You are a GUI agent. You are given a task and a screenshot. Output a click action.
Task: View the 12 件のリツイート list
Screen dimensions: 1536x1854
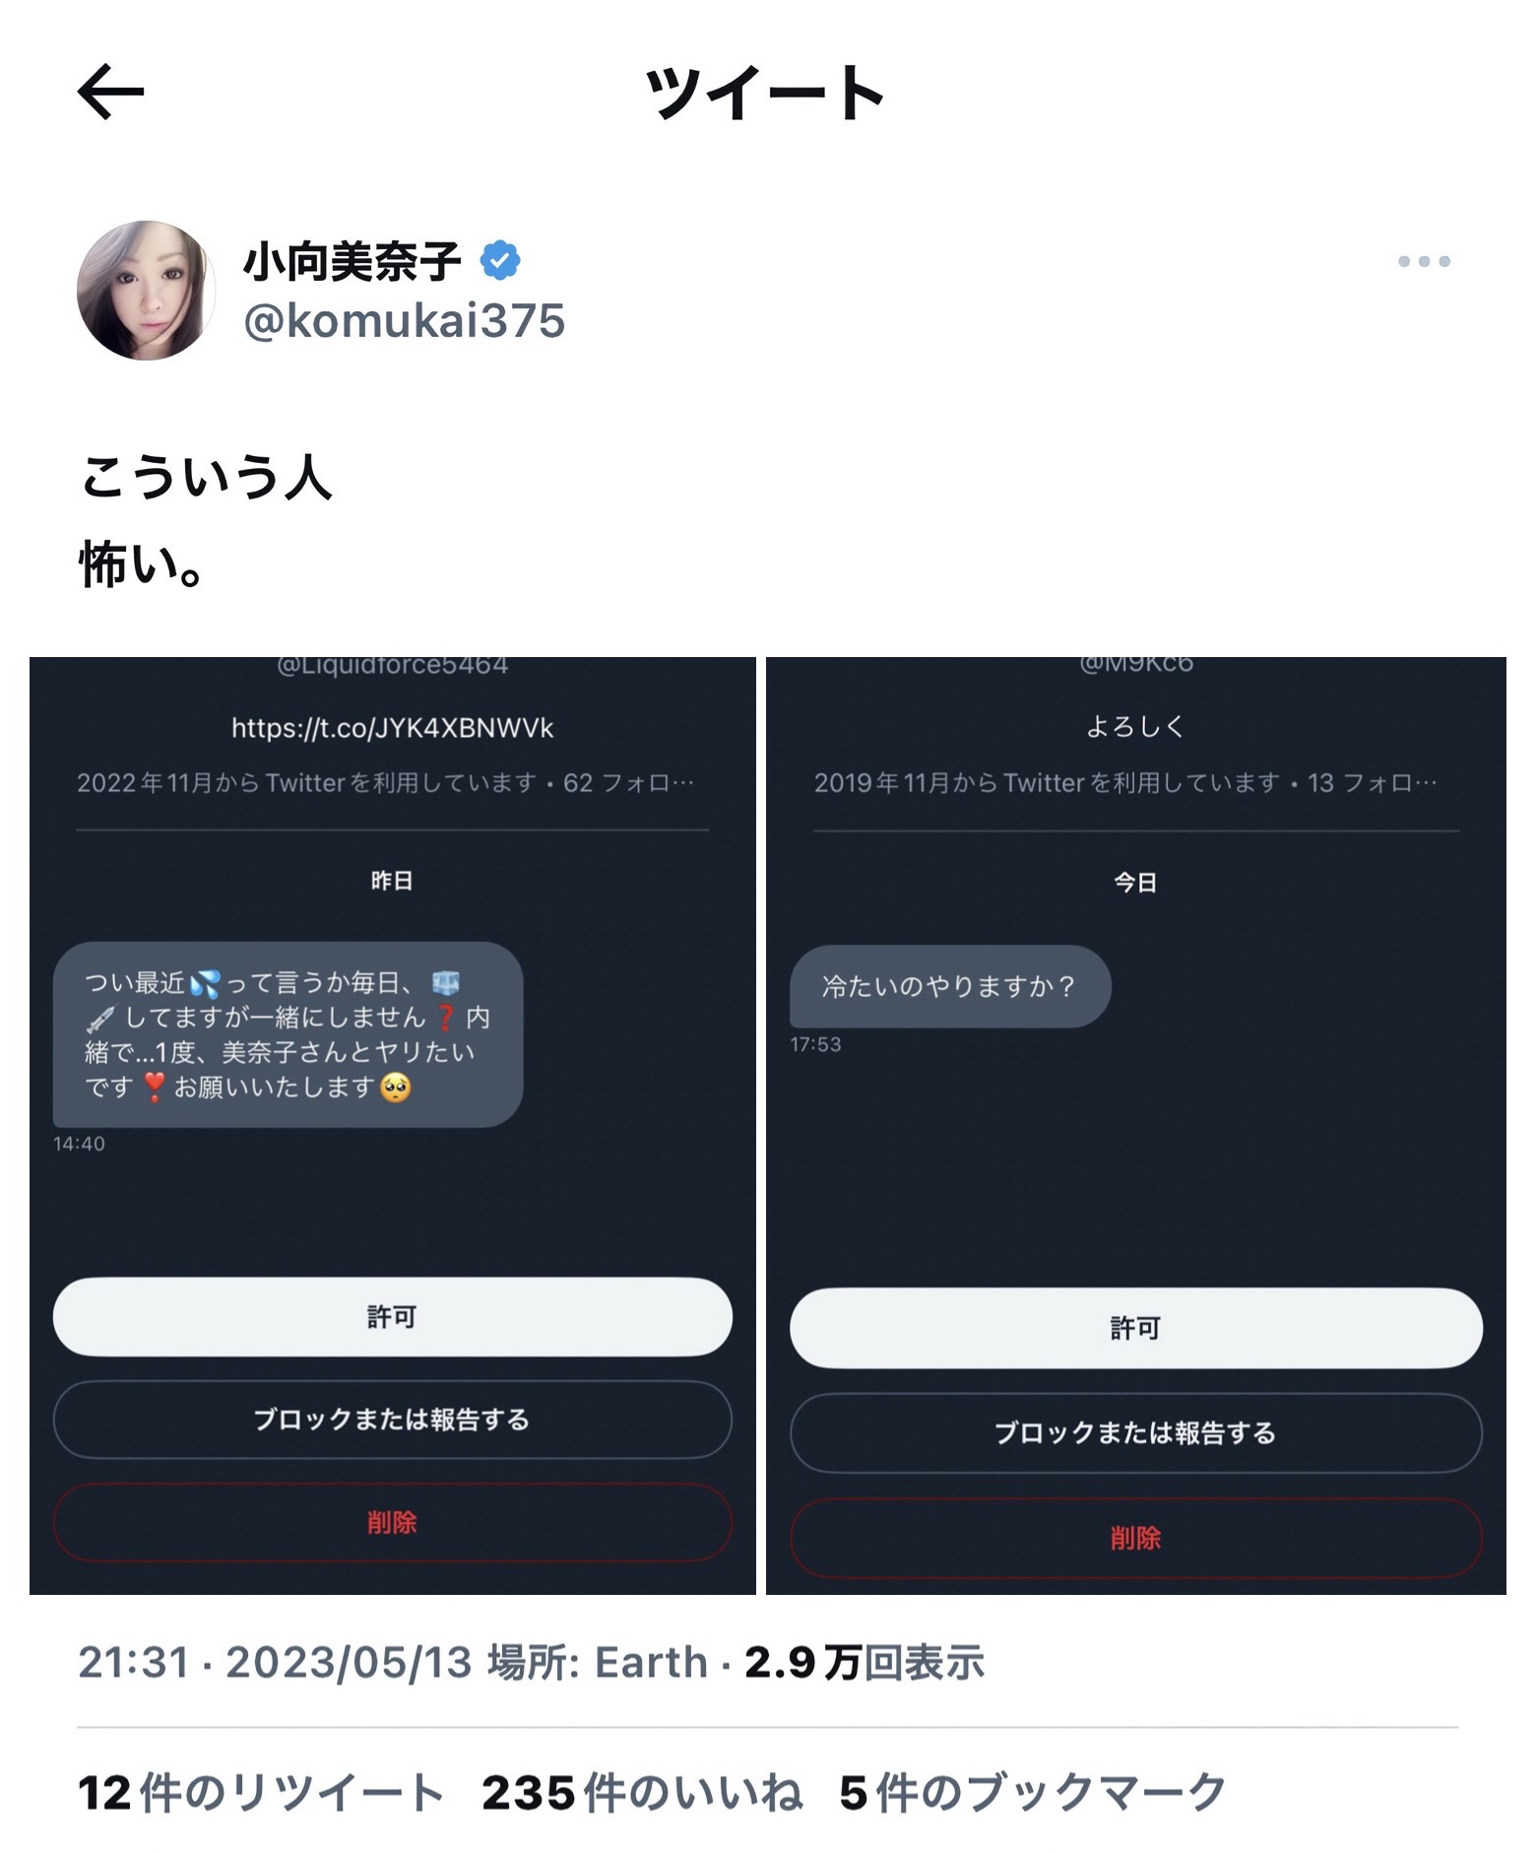point(260,1793)
